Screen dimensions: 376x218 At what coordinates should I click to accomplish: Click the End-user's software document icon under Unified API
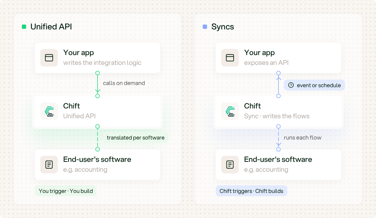[x=49, y=165]
